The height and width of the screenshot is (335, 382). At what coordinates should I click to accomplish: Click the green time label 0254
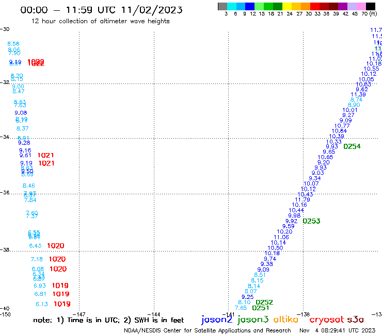352,146
